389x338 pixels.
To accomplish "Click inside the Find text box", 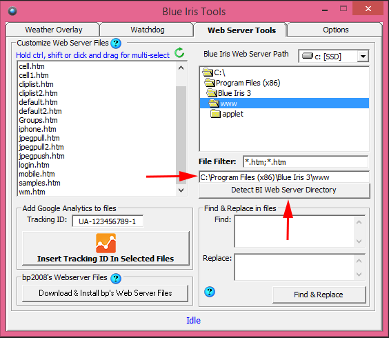I will pyautogui.click(x=295, y=231).
